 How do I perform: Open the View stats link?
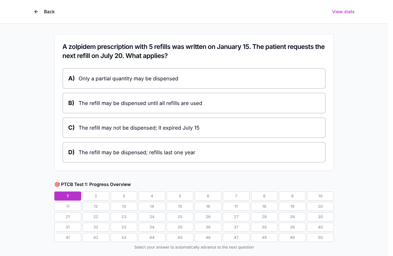(x=343, y=12)
